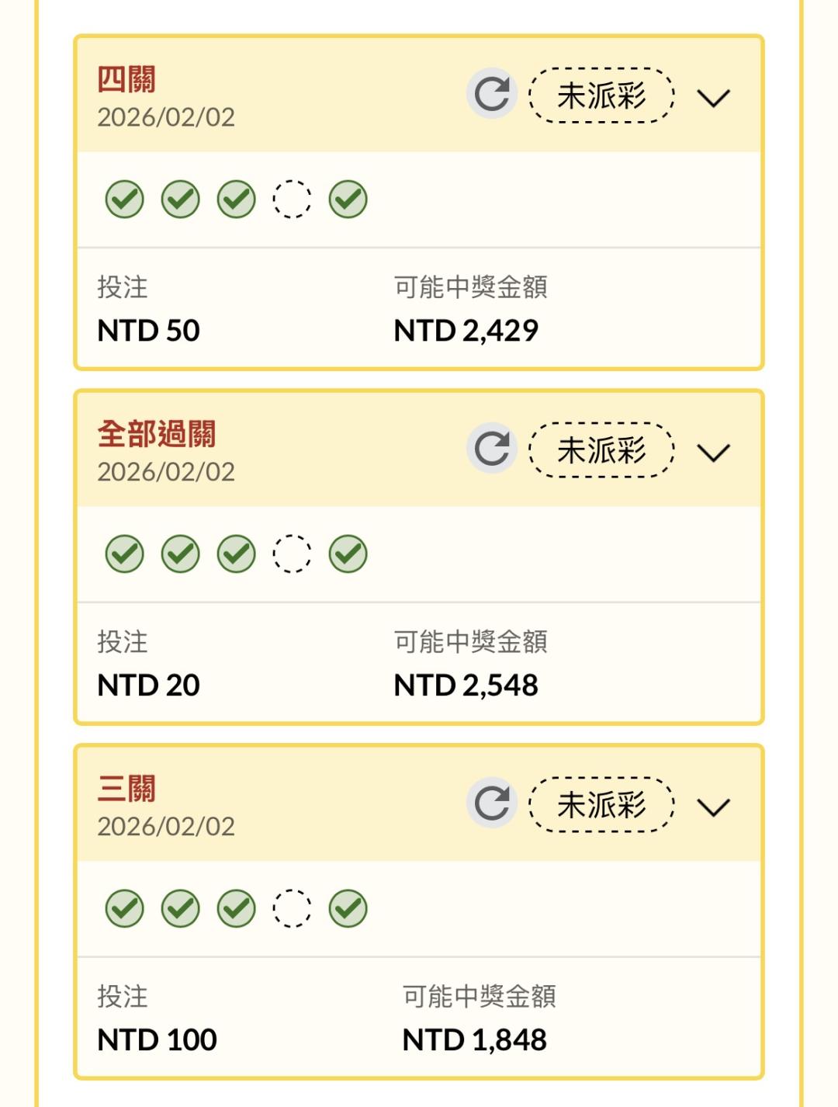The width and height of the screenshot is (838, 1107).
Task: Refresh the 三關 bet status
Action: (492, 803)
